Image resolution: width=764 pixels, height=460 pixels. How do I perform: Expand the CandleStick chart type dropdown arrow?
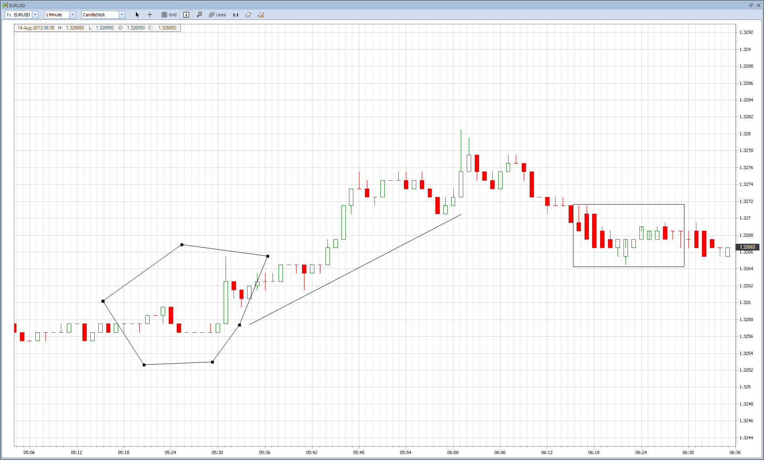click(x=122, y=15)
